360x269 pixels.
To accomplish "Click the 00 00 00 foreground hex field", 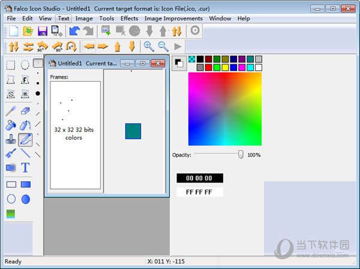I will tap(200, 178).
